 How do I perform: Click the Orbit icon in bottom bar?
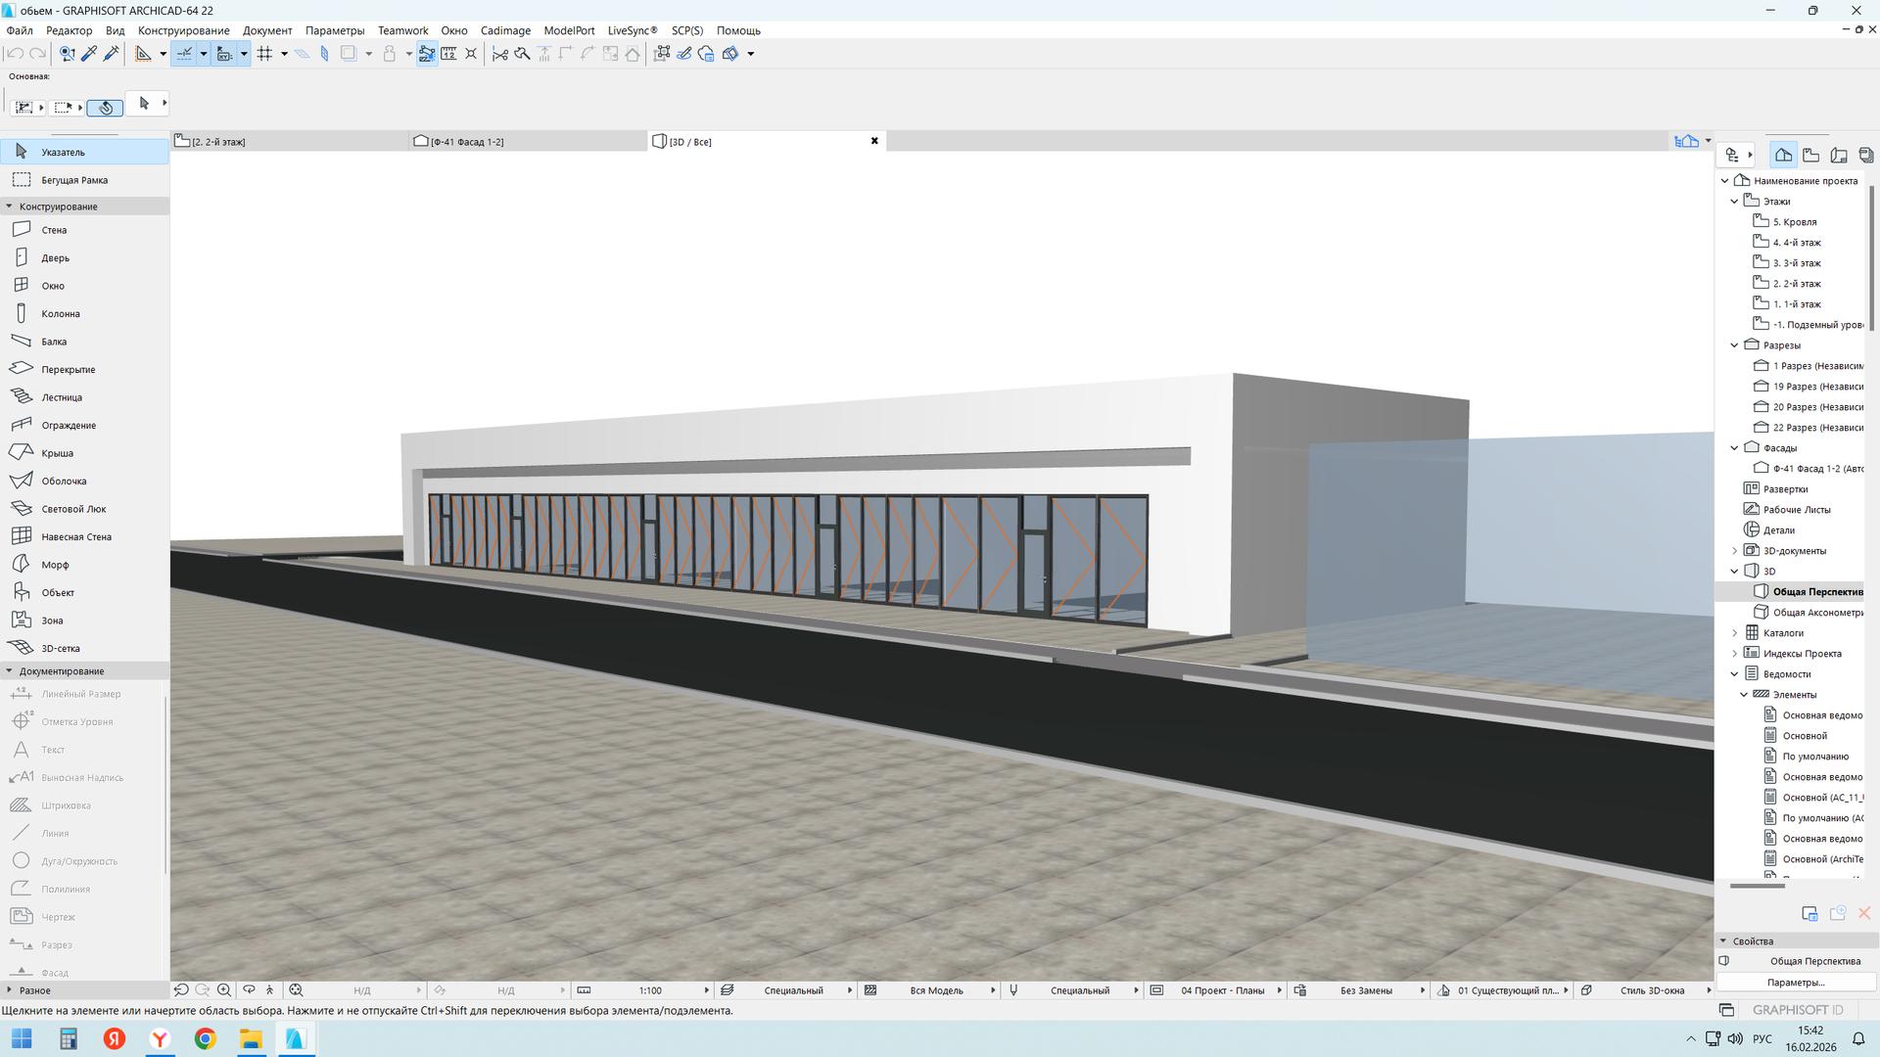(x=249, y=989)
